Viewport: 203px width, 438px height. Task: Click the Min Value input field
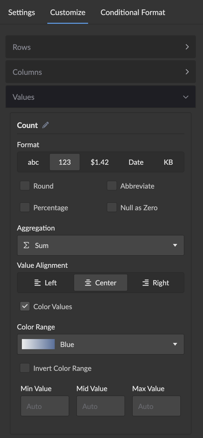(45, 406)
